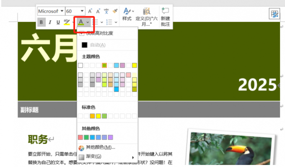Click the 2025 year text
The height and width of the screenshot is (167, 285).
click(257, 85)
